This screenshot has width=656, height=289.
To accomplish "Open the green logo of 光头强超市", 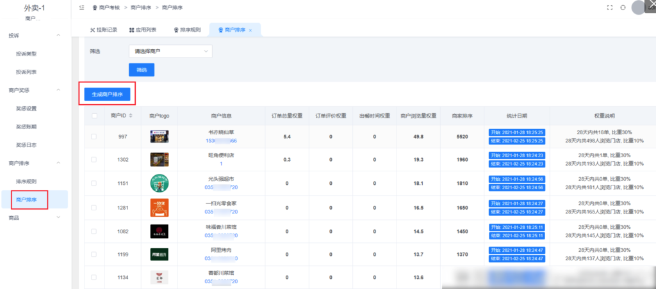I will tap(160, 184).
